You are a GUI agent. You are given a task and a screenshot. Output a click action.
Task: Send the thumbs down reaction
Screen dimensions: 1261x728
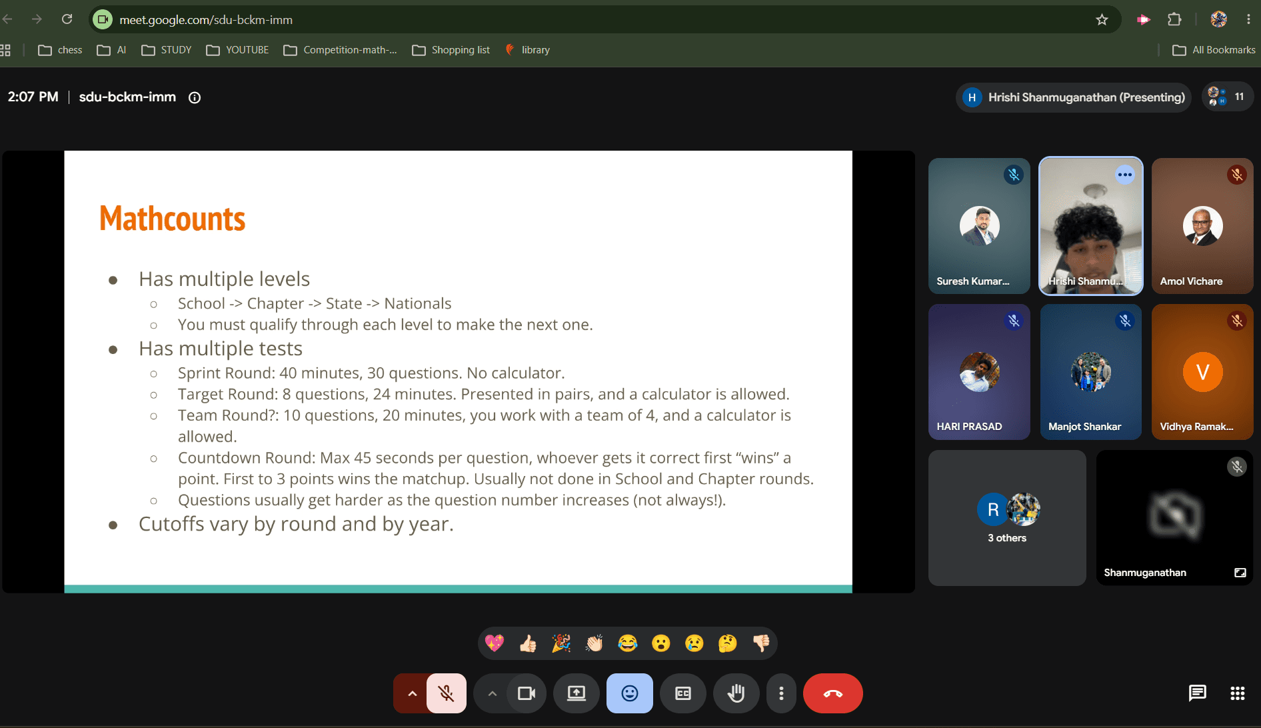pyautogui.click(x=761, y=643)
